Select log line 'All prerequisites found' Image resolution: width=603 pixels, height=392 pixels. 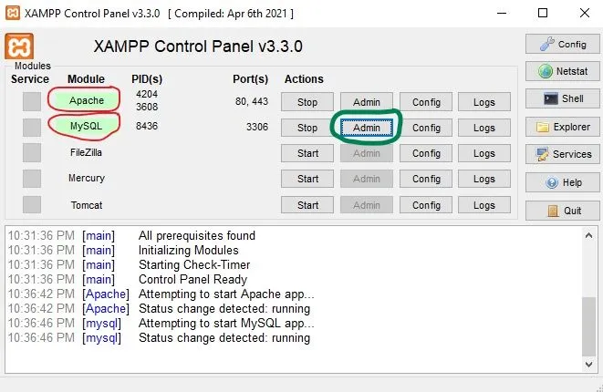point(196,235)
